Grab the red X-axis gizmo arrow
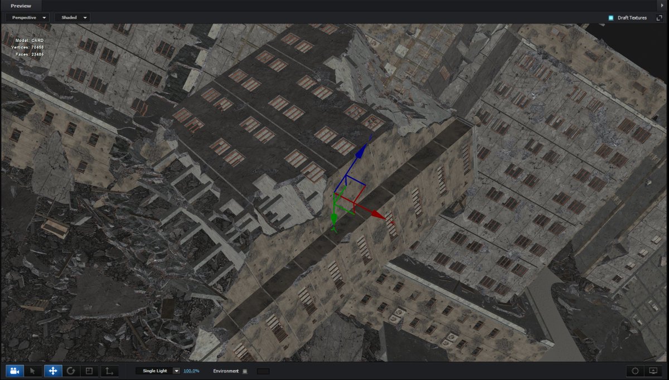The width and height of the screenshot is (669, 380). (x=378, y=215)
